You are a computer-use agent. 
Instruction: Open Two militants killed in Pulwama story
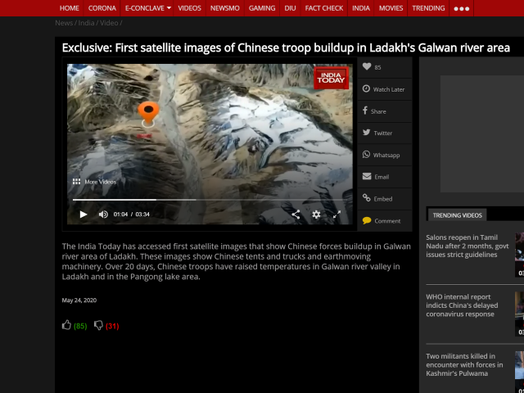point(464,364)
